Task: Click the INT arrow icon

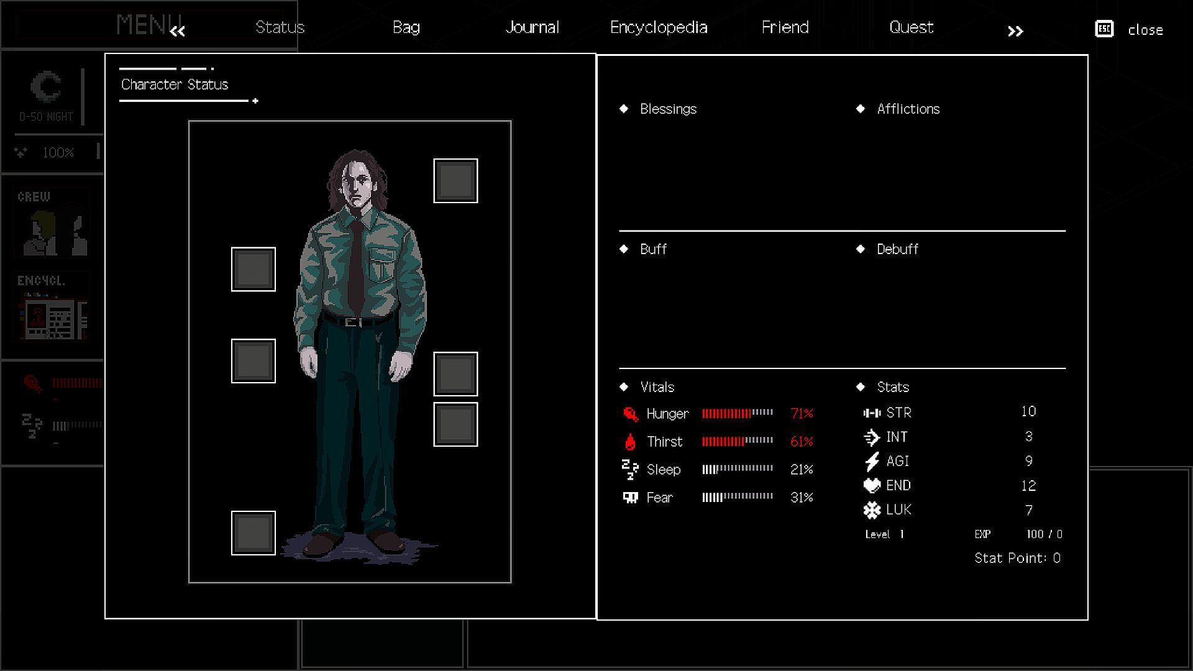Action: click(872, 437)
